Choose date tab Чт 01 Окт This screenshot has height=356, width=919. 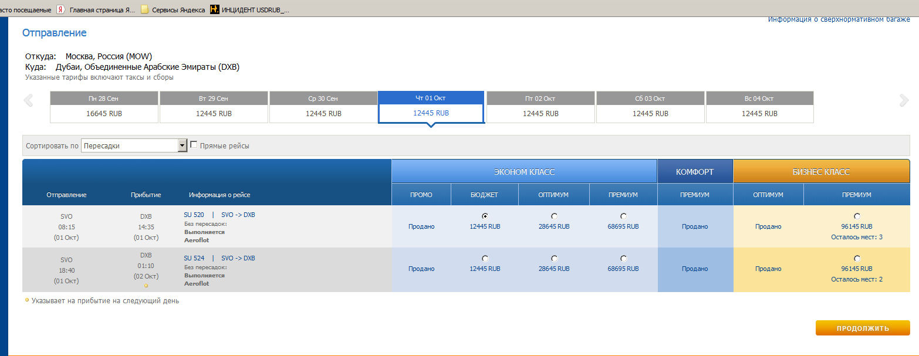[x=431, y=107]
